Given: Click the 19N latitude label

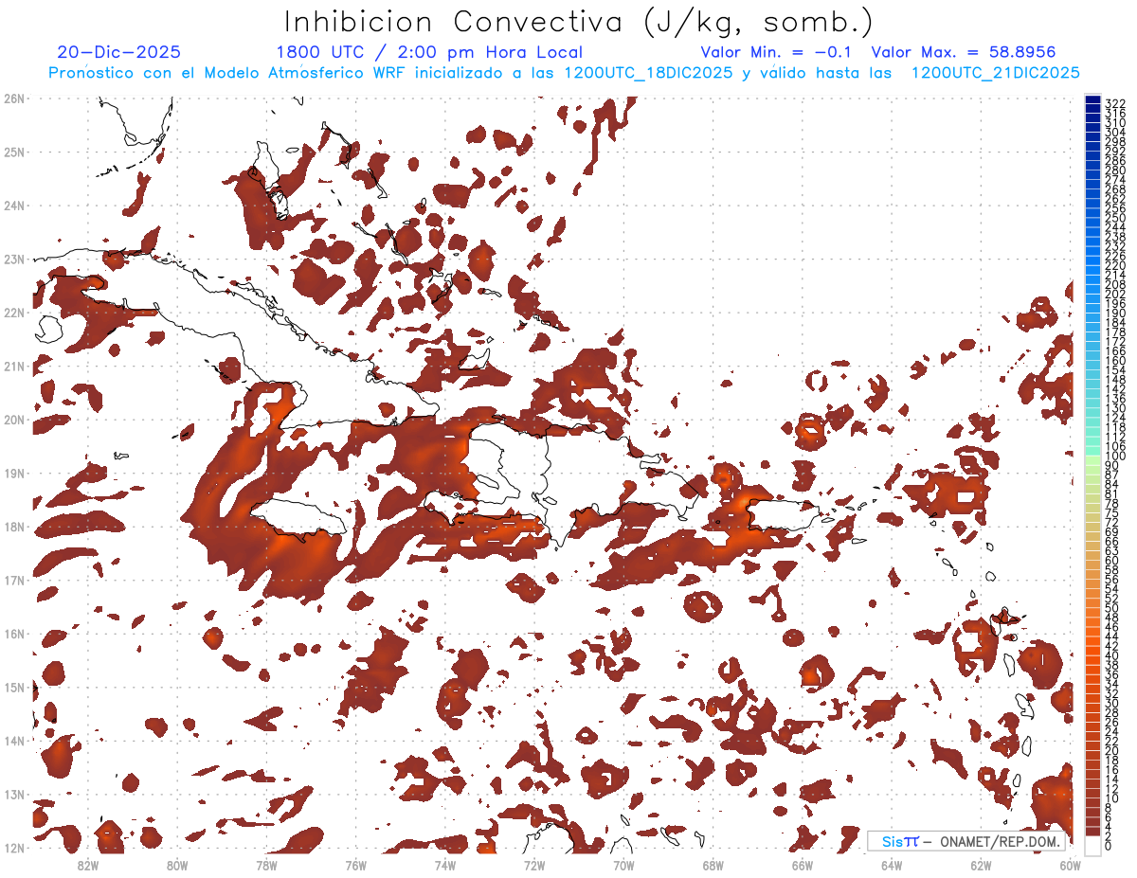Looking at the screenshot, I should [13, 473].
